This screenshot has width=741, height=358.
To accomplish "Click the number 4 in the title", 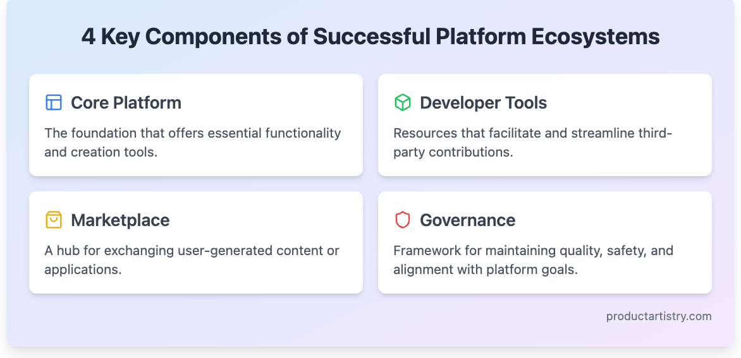I will [89, 37].
